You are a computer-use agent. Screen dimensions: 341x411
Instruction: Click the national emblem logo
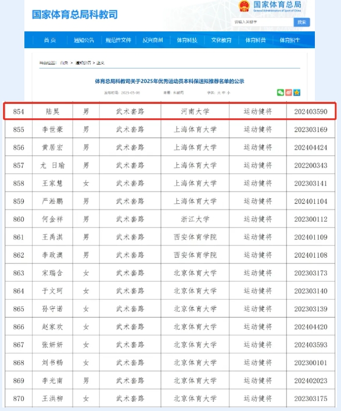point(244,6)
